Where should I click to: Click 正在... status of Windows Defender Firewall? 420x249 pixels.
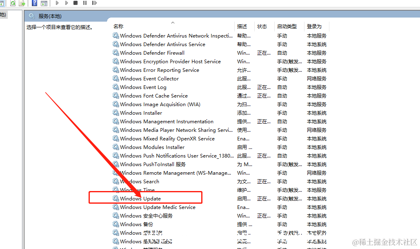[x=264, y=53]
